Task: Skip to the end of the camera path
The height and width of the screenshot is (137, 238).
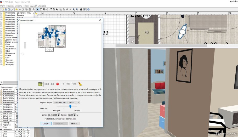Action: point(74,84)
